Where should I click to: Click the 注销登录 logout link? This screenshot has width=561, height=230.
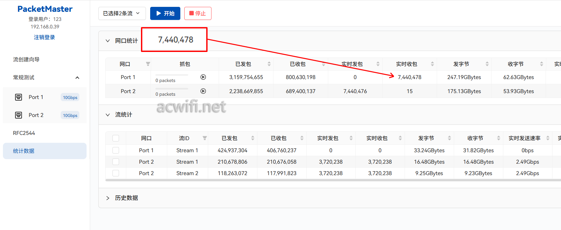[x=44, y=37]
